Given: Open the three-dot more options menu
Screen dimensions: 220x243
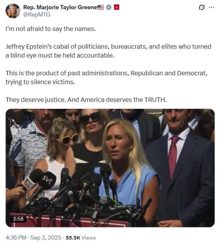Looking at the screenshot, I should pos(211,7).
